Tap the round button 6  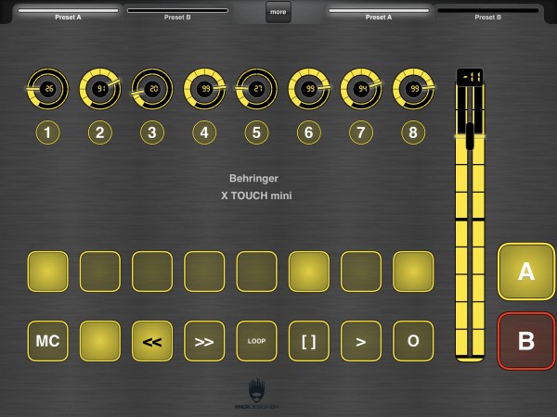[309, 133]
